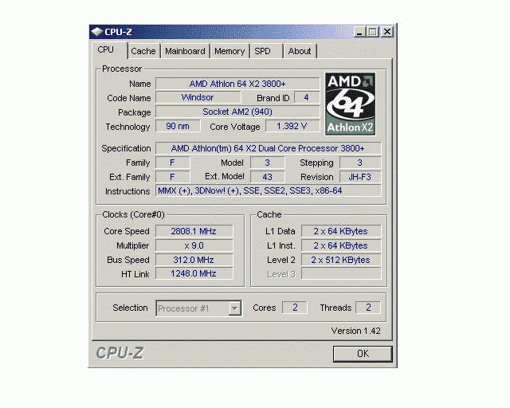Click the Bus Speed value 312.0 MHz
Viewport: 510px width, 408px height.
click(x=194, y=260)
